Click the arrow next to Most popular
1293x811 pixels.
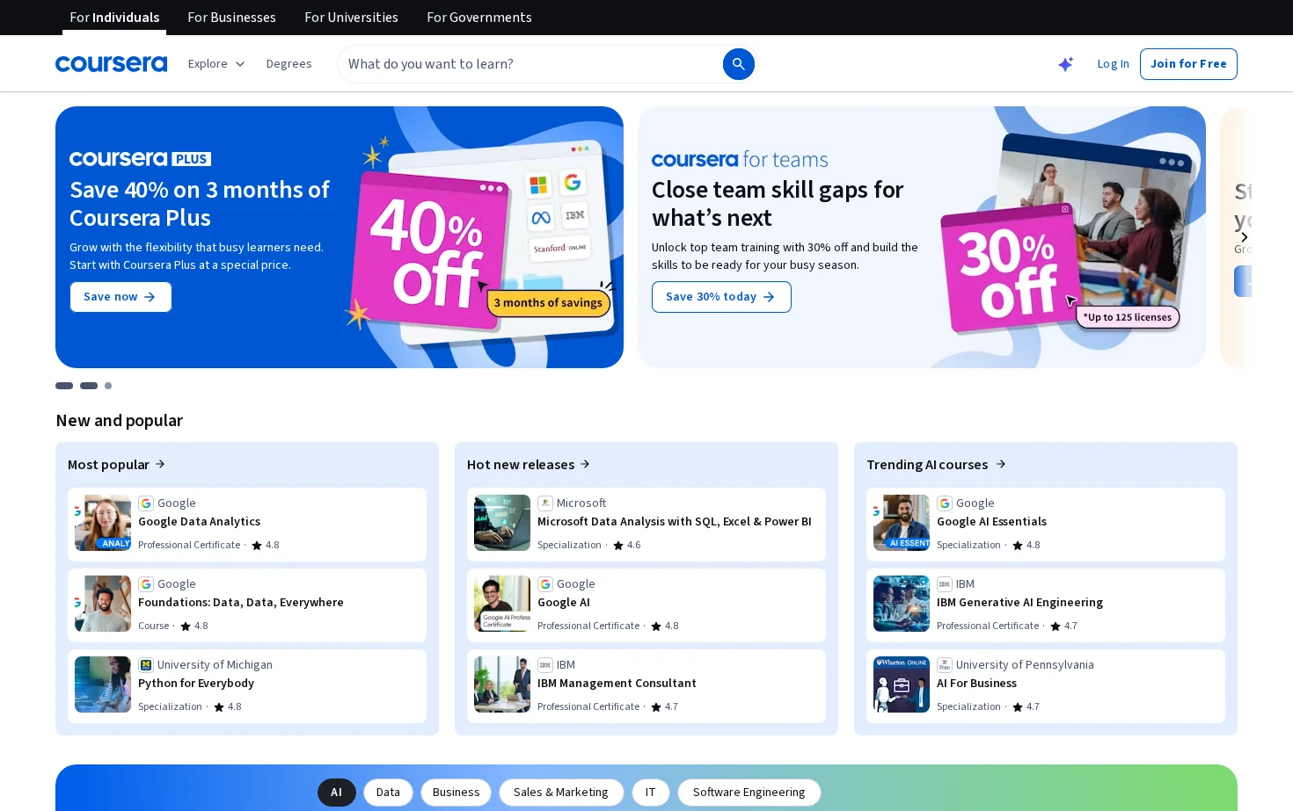pos(160,464)
